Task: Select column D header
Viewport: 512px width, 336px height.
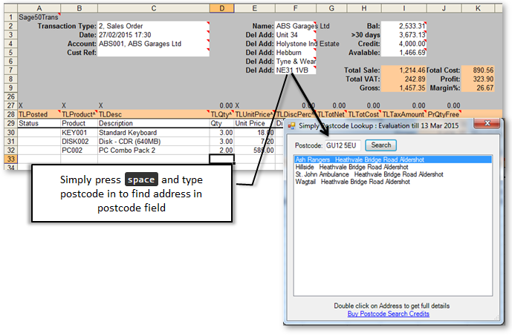Action: (x=221, y=8)
